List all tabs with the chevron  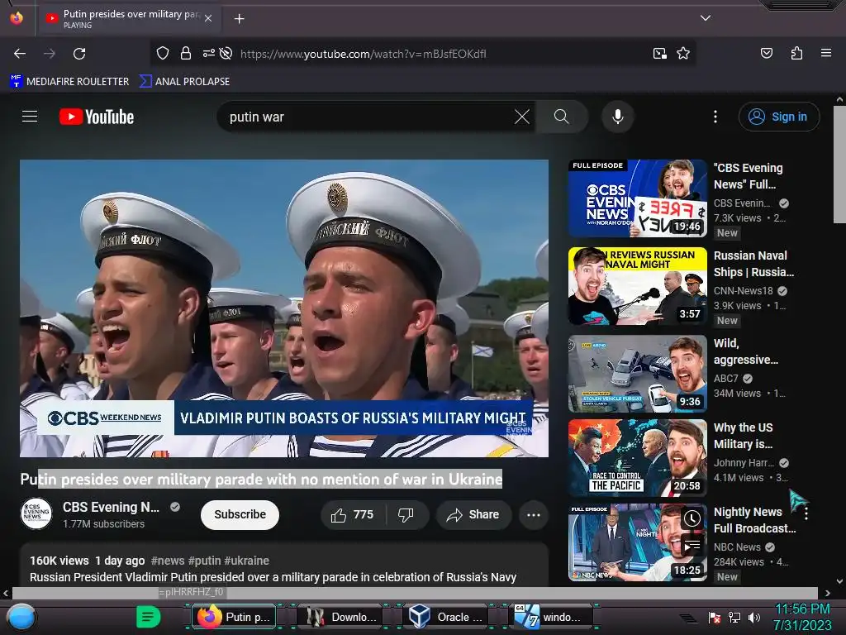pos(706,18)
